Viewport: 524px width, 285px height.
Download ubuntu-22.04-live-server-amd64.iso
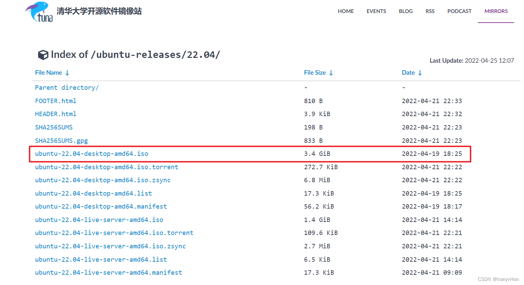[x=99, y=220]
